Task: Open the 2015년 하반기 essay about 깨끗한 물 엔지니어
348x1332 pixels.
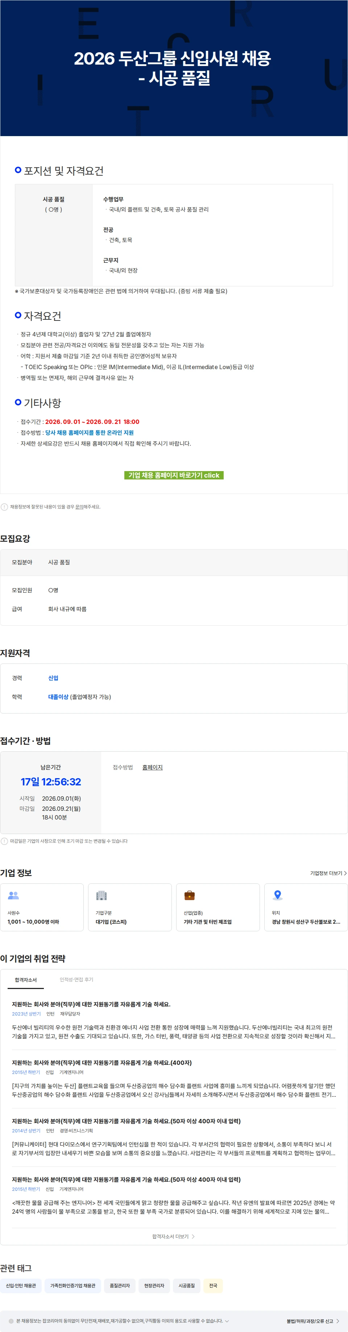Action: click(x=126, y=1180)
